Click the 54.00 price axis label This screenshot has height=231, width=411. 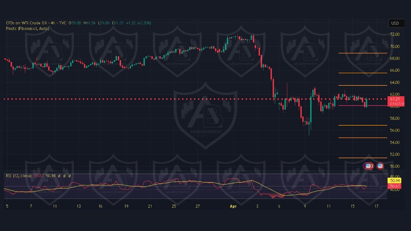[395, 142]
